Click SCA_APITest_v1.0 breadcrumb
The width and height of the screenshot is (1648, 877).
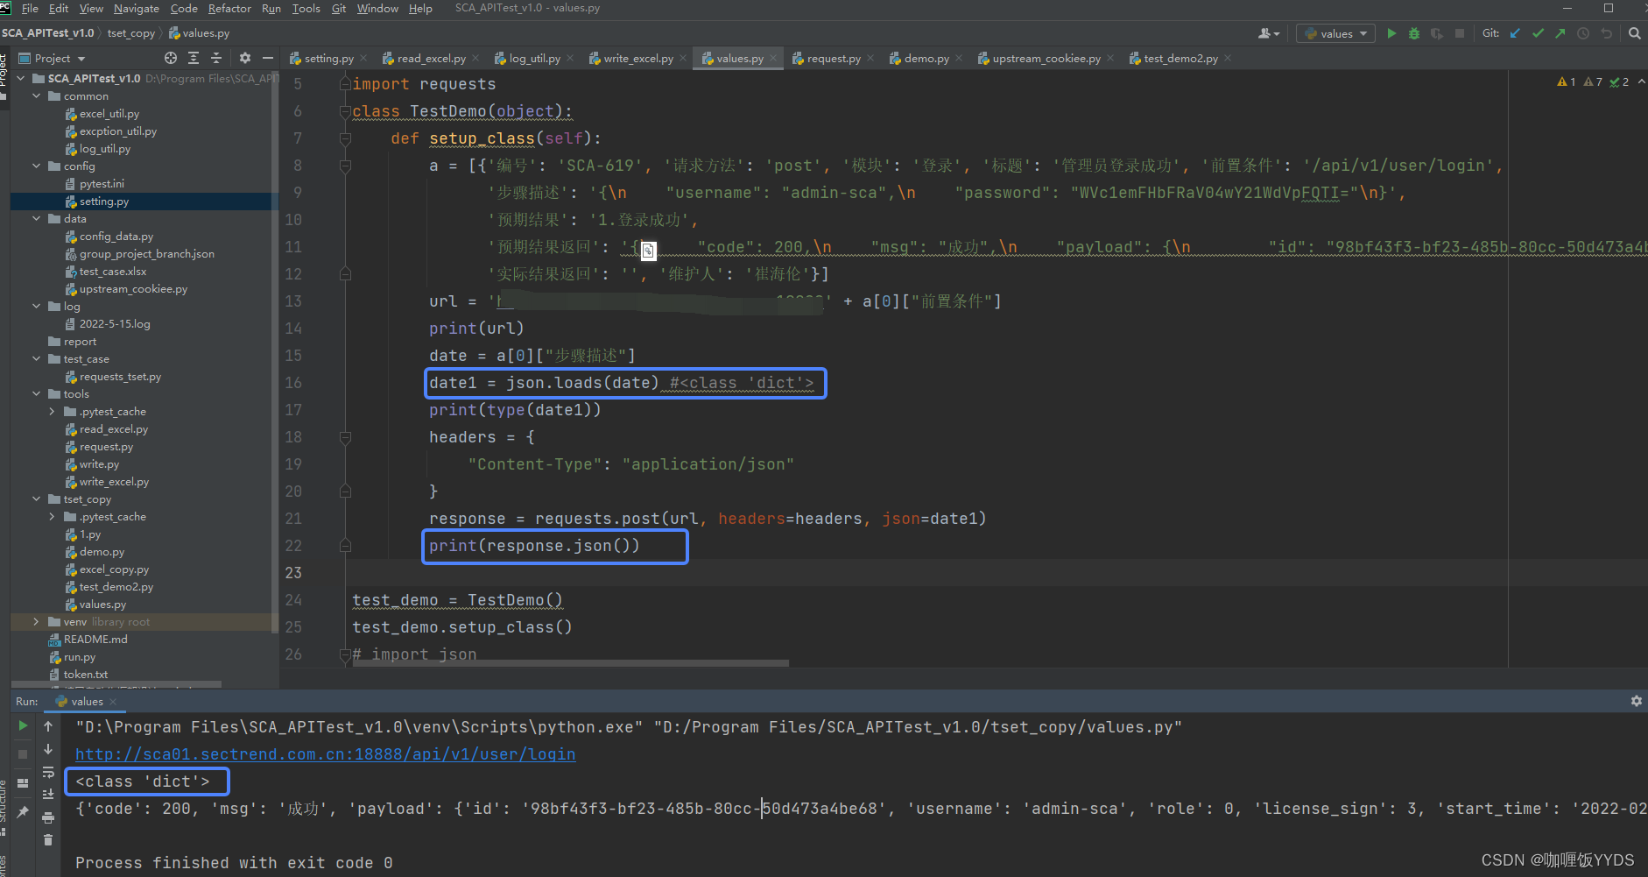[x=47, y=33]
